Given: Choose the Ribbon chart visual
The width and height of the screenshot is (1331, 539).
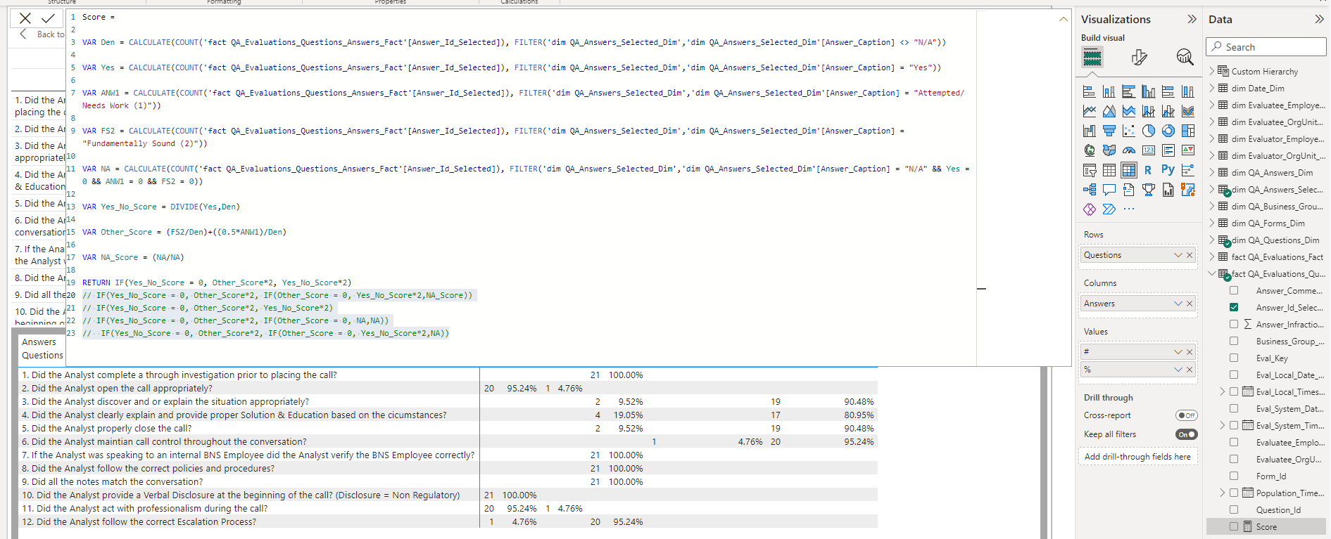Looking at the screenshot, I should point(1187,111).
